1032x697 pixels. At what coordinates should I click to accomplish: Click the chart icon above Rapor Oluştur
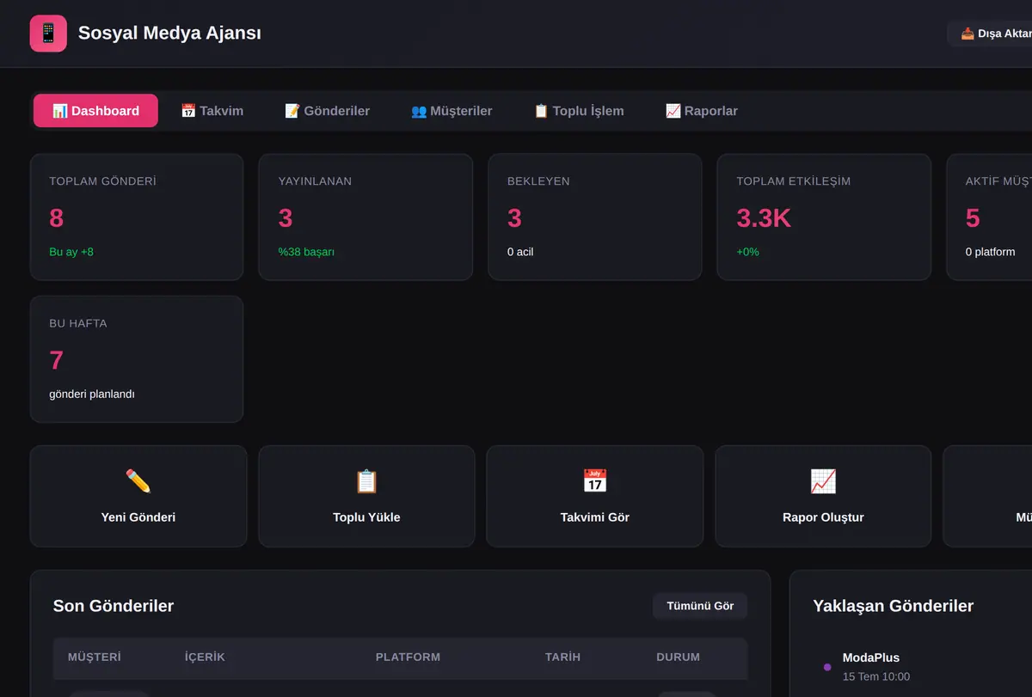pos(823,481)
